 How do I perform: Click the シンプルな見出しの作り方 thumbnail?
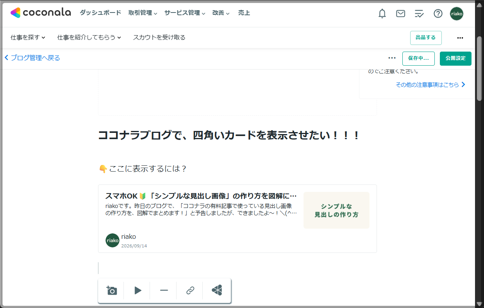336,210
